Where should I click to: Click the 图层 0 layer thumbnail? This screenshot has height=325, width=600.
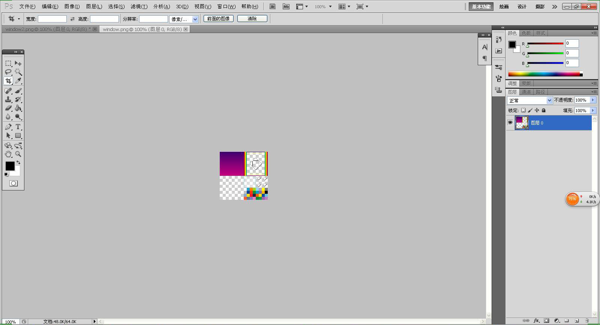pyautogui.click(x=522, y=123)
